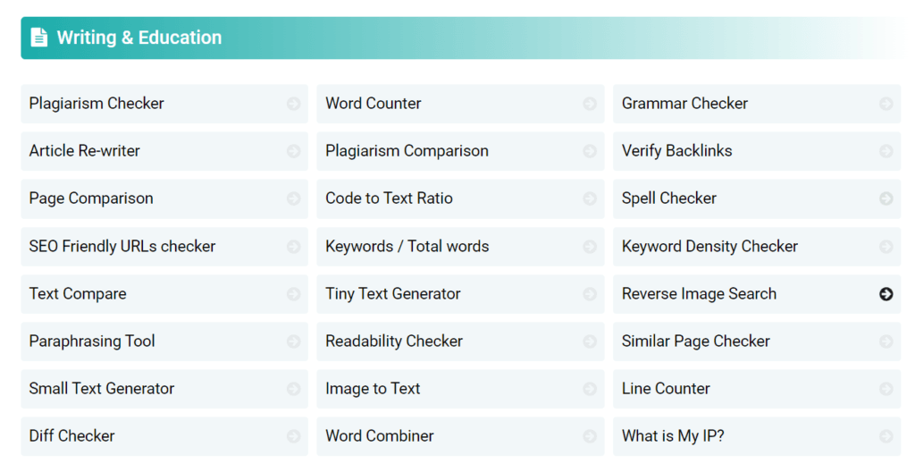The height and width of the screenshot is (472, 915).
Task: Select the Tiny Text Generator link
Action: [x=393, y=294]
